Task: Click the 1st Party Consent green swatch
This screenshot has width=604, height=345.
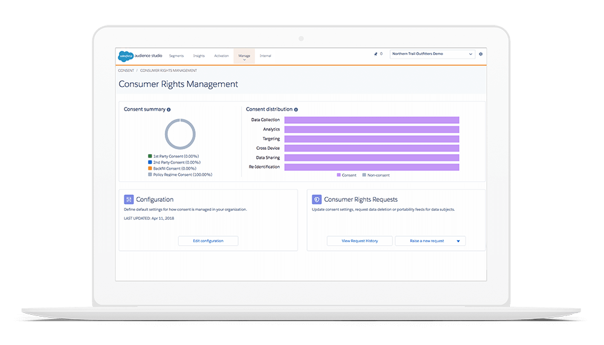Action: [x=150, y=156]
